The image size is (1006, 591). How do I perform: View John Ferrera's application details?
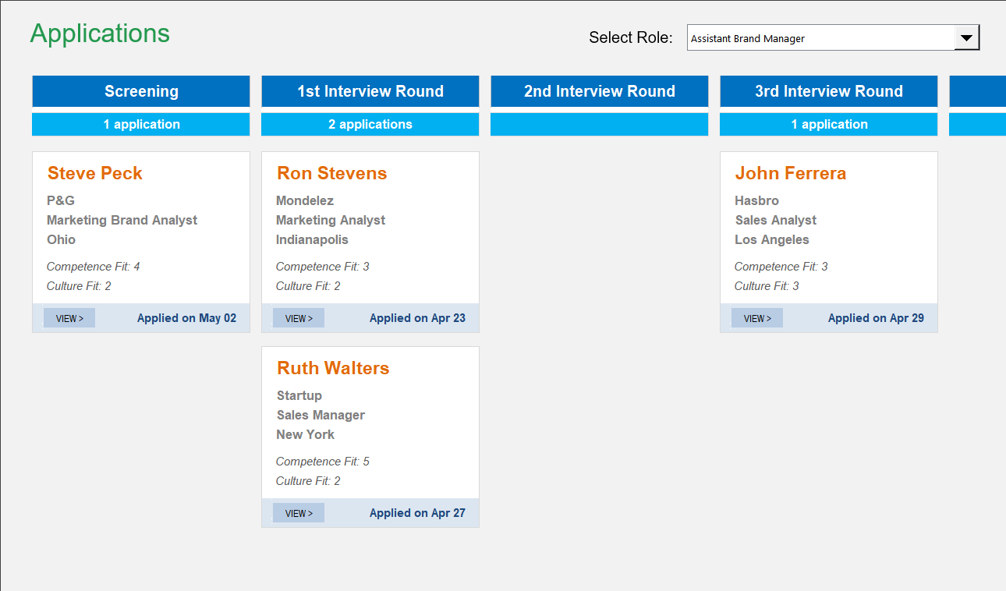pyautogui.click(x=756, y=317)
